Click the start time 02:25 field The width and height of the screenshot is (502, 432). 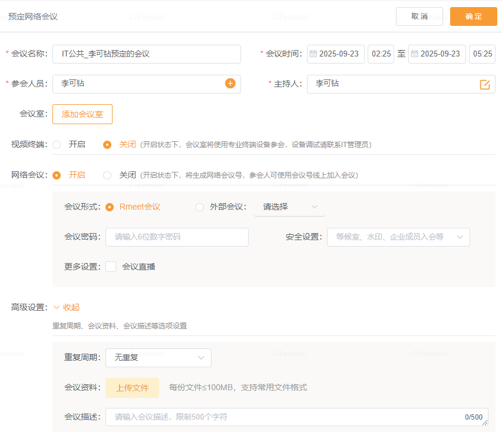[381, 54]
